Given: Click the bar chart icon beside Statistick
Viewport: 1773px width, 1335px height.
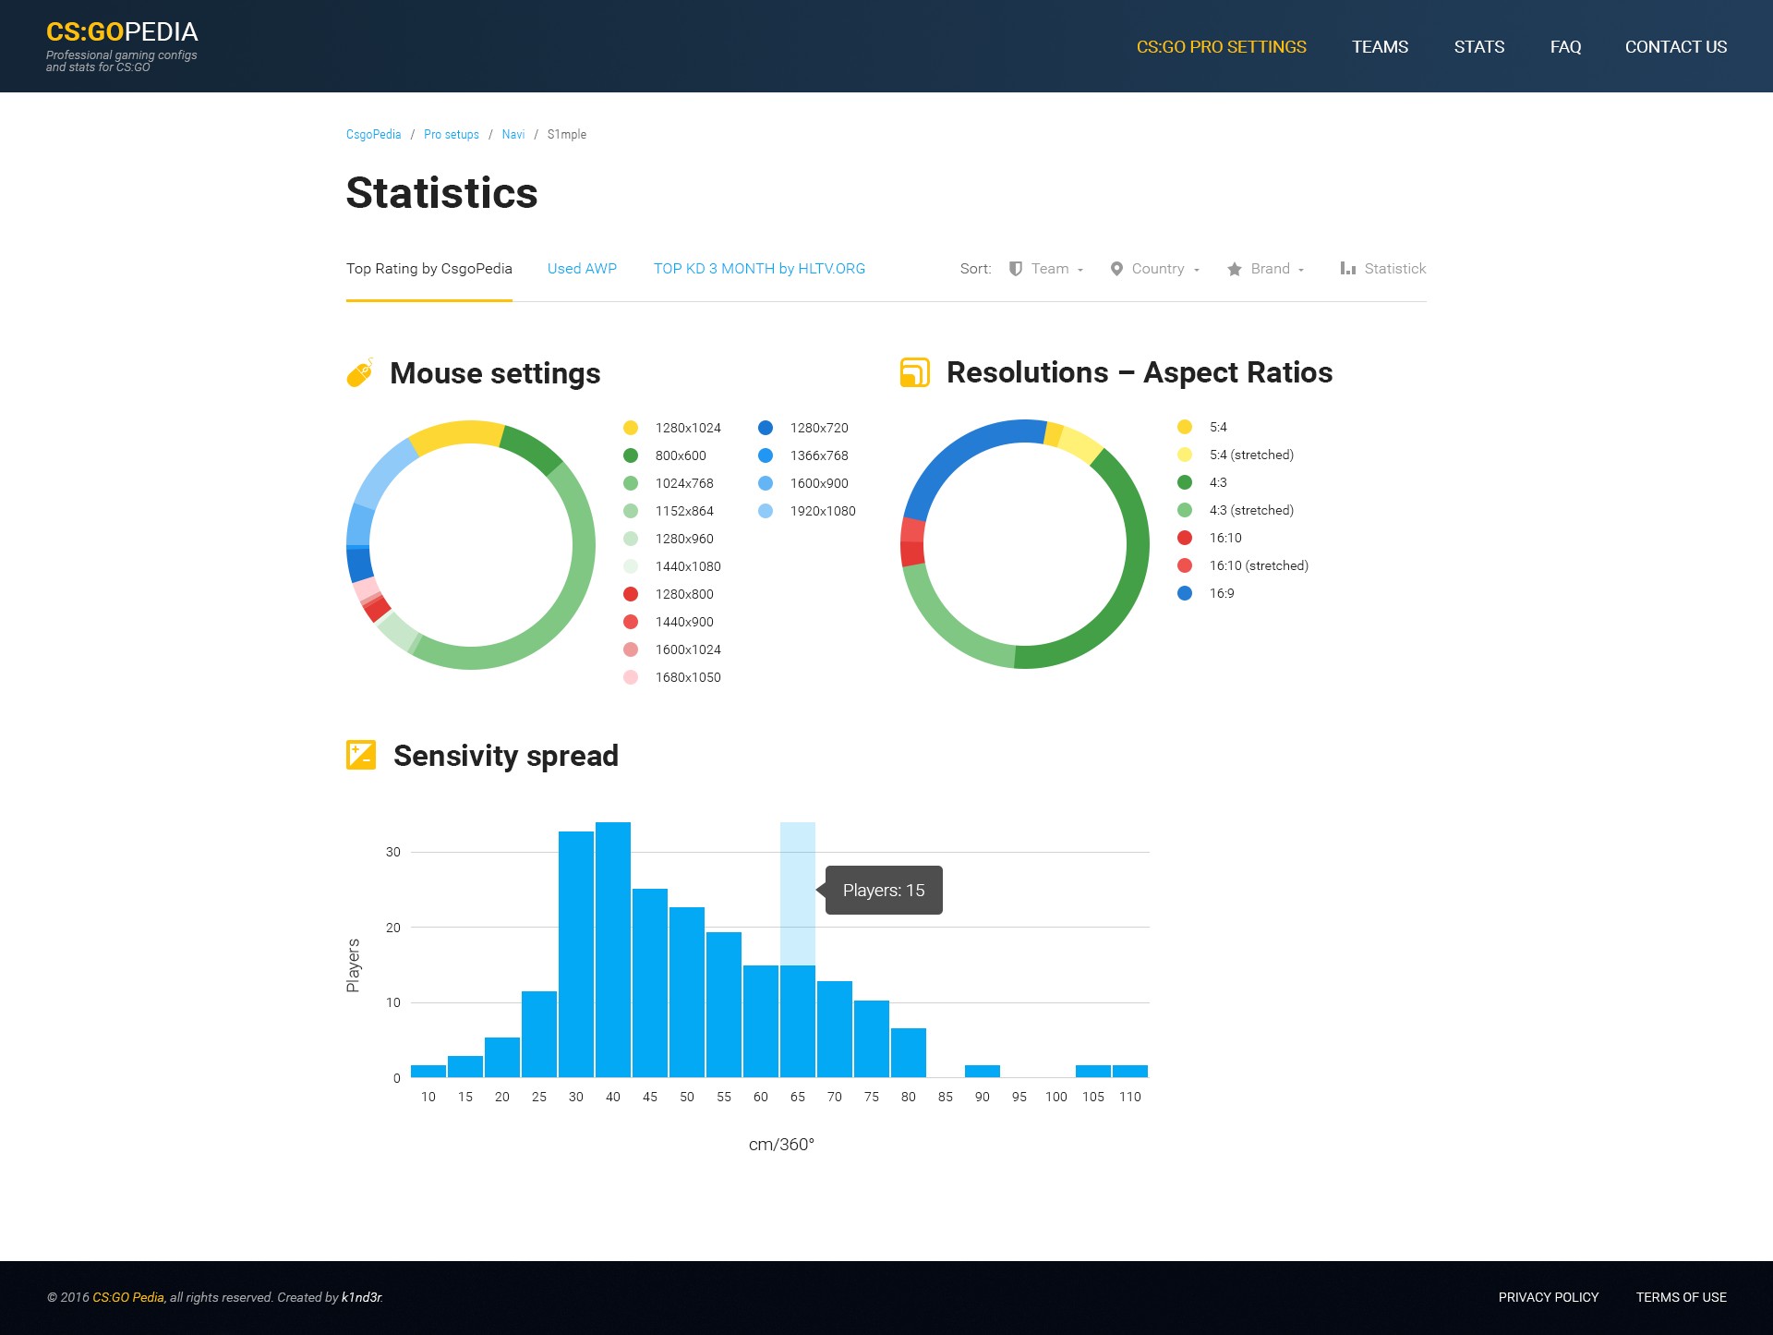Looking at the screenshot, I should click(1348, 269).
